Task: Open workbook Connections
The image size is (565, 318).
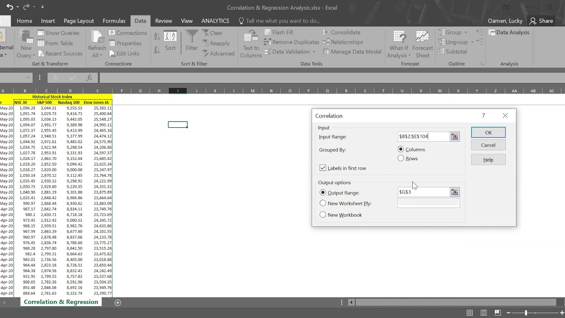Action: coord(128,33)
